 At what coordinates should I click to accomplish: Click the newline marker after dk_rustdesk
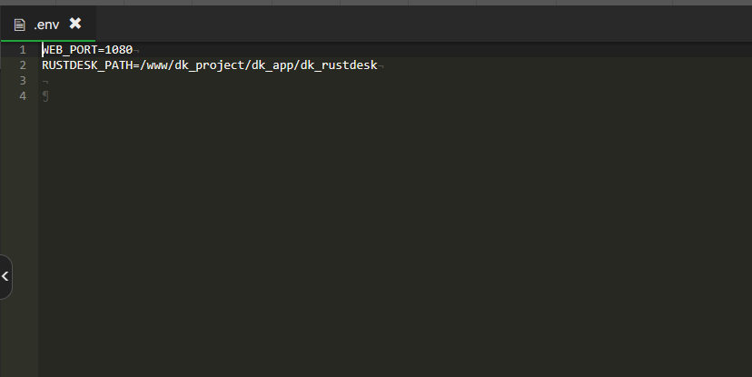(x=381, y=65)
